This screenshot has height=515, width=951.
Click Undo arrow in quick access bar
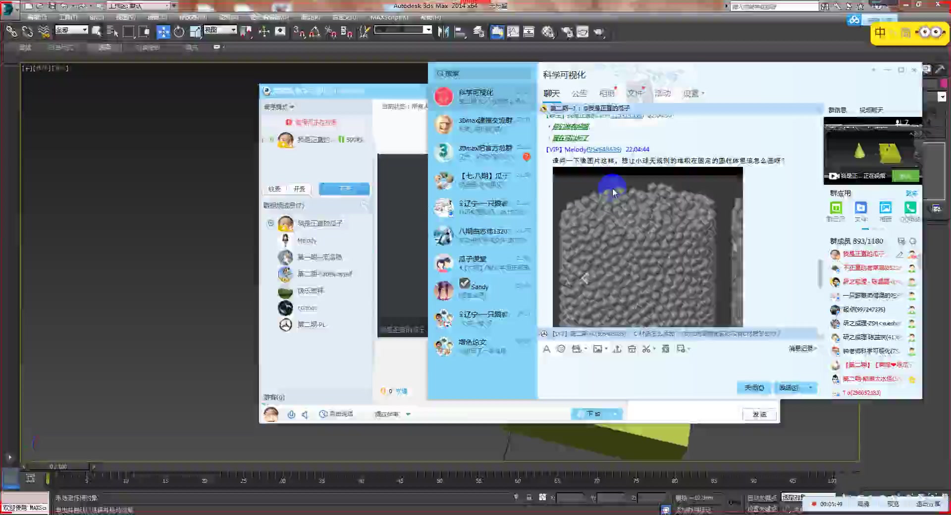click(64, 6)
